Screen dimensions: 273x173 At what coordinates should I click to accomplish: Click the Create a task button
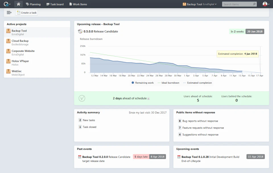click(x=27, y=13)
